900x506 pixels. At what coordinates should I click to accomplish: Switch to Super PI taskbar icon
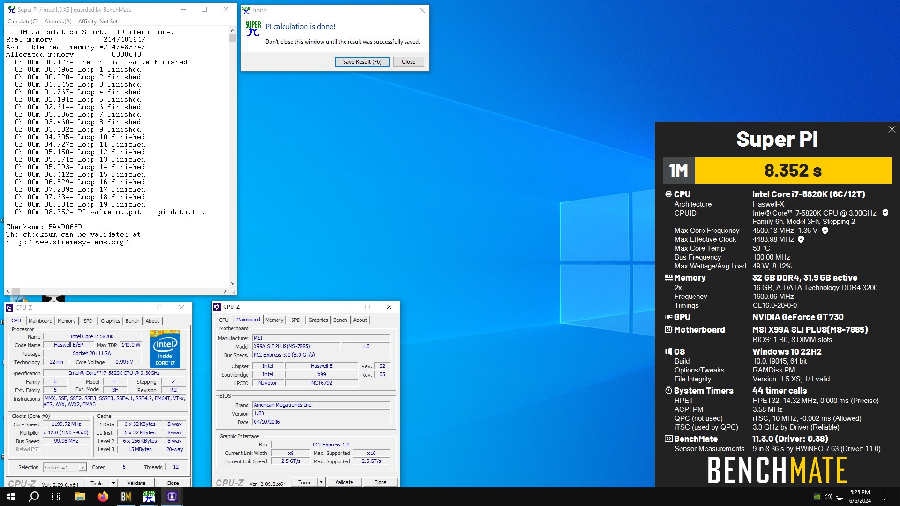click(149, 497)
